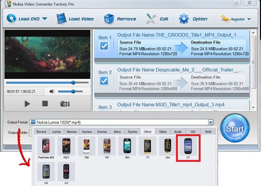Viewport: 261px width, 186px height.
Task: Switch to the Lumia tab
Action: (56, 132)
